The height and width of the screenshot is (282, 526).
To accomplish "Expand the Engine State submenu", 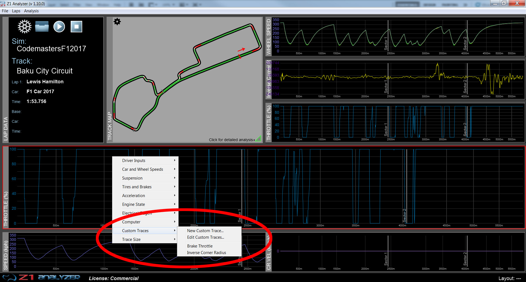I will pos(145,204).
